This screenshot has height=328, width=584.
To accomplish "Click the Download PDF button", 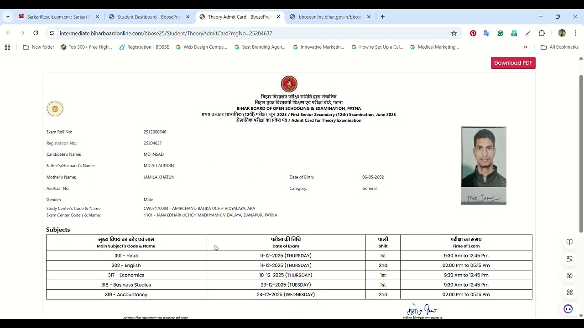I will tap(513, 63).
